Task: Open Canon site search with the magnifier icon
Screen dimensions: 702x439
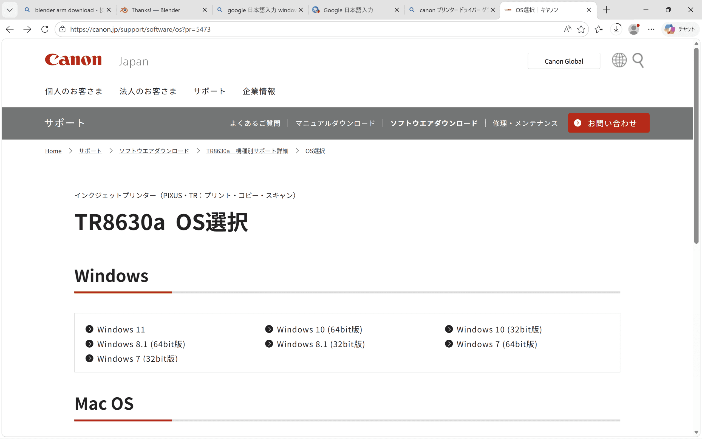Action: 638,60
